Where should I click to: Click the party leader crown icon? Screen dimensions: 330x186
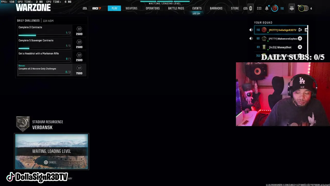click(306, 30)
